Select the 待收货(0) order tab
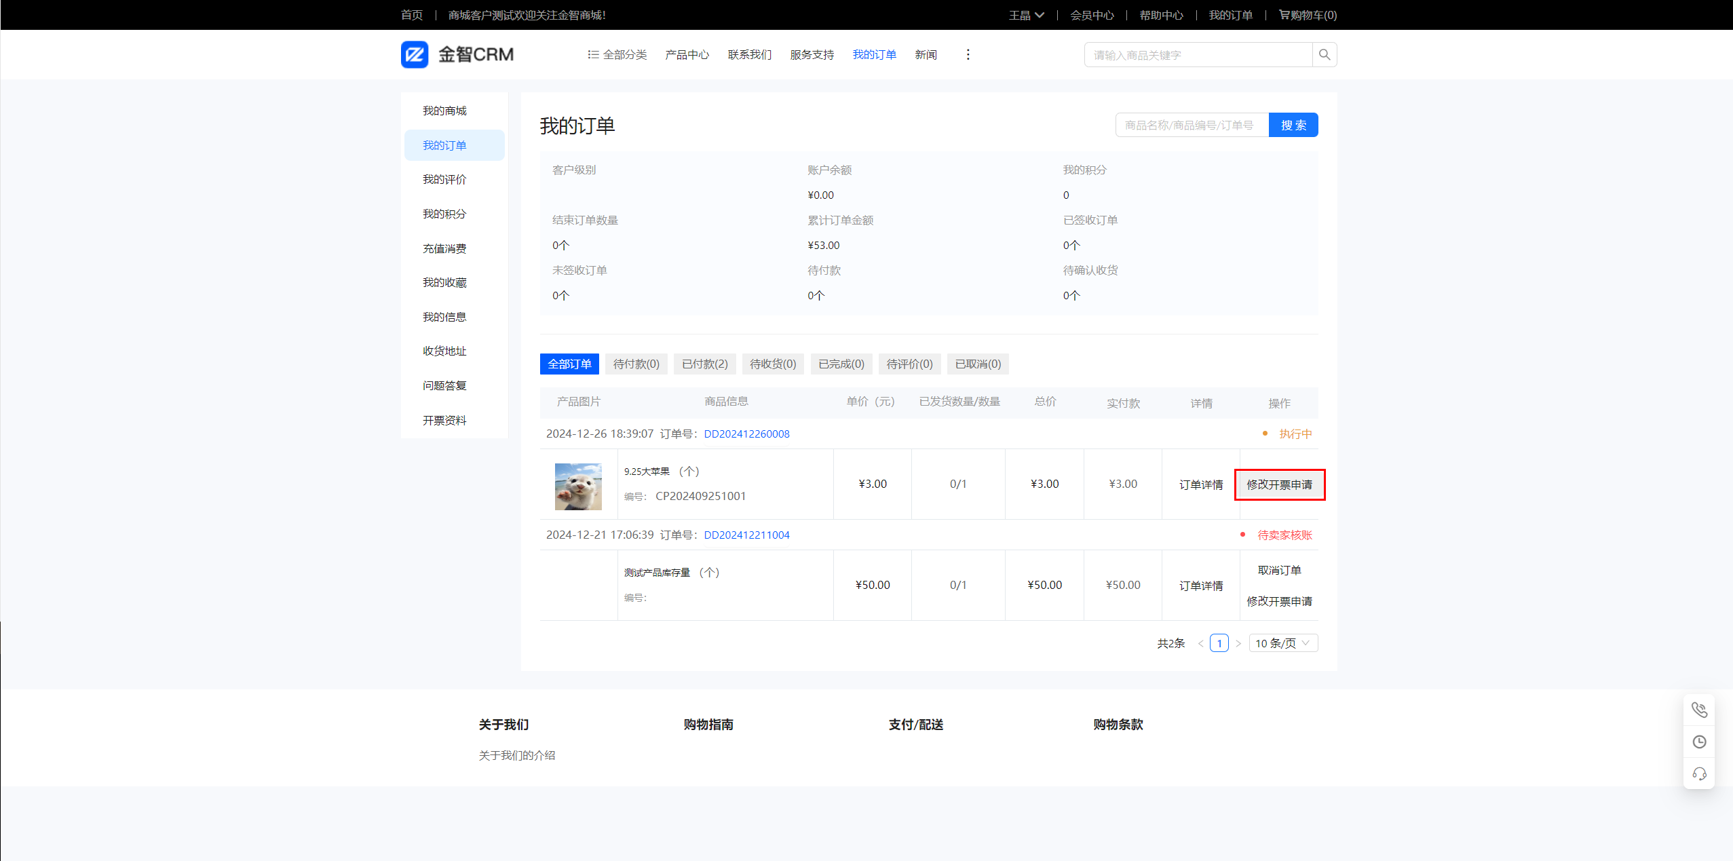The width and height of the screenshot is (1733, 861). tap(772, 364)
